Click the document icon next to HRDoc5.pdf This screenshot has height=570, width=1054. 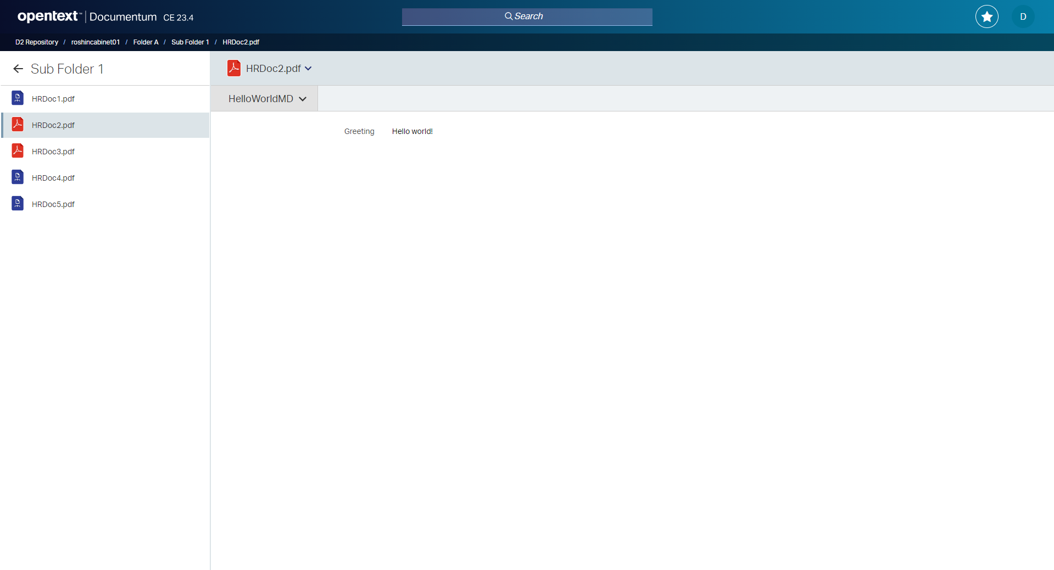click(18, 203)
